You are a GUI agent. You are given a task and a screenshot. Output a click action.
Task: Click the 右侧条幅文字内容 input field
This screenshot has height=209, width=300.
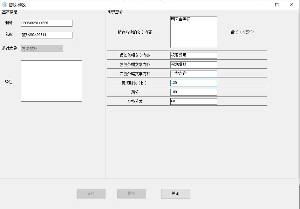pos(194,74)
